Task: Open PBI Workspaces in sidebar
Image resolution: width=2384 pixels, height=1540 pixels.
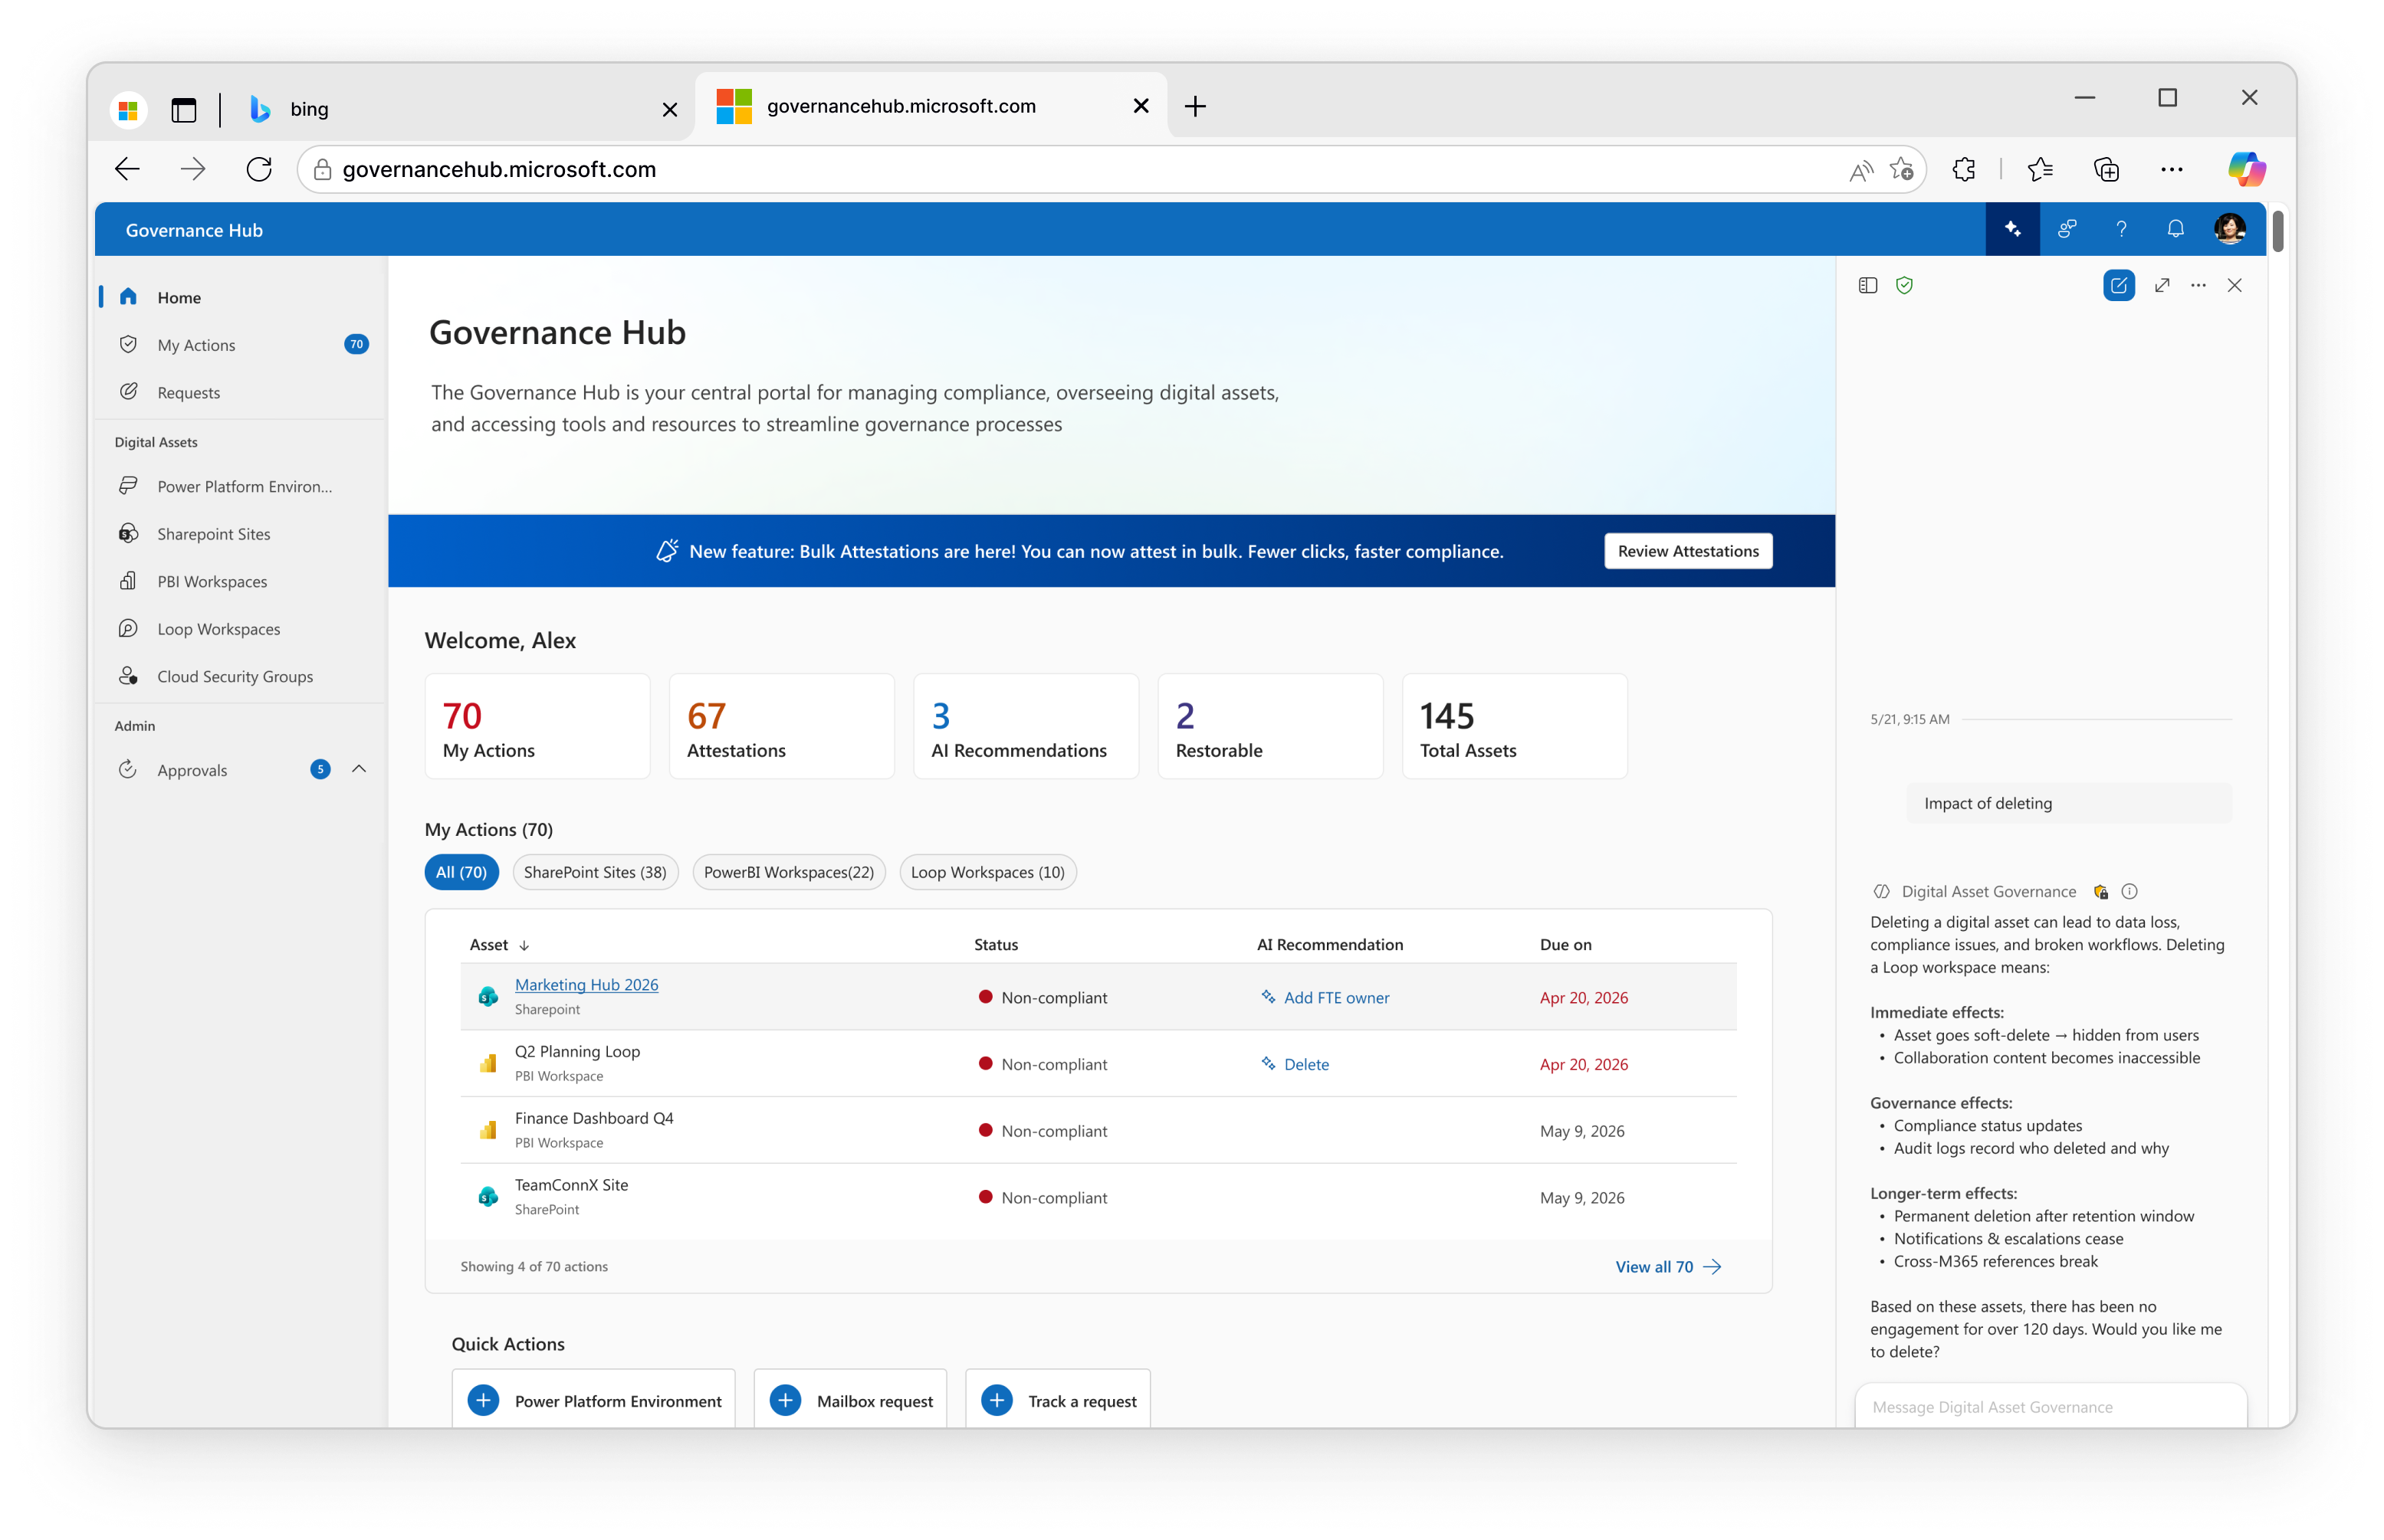Action: click(240, 581)
